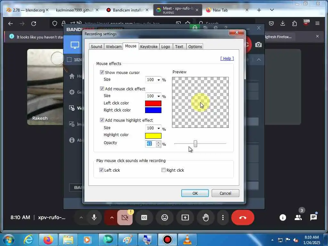Pick the red Left click color
This screenshot has width=328, height=246.
(x=153, y=103)
